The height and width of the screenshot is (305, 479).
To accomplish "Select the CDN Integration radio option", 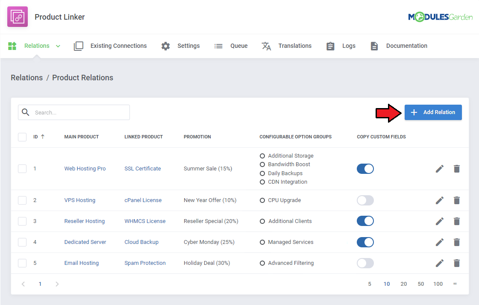I will pos(262,182).
